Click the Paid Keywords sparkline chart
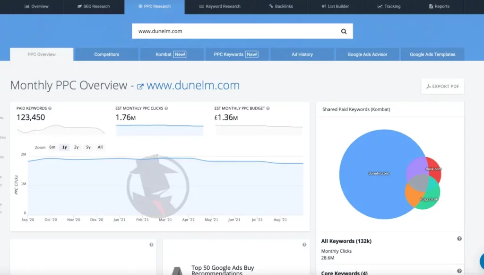 click(x=60, y=130)
